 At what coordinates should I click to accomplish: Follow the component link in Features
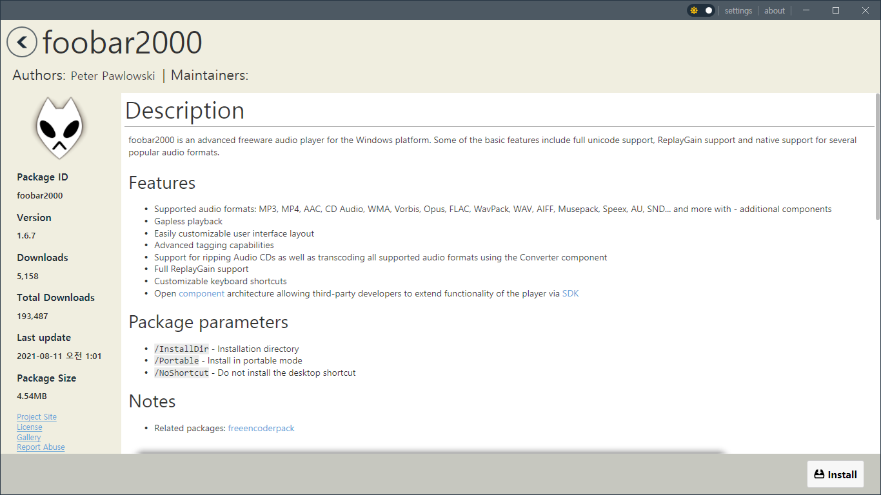(x=202, y=293)
